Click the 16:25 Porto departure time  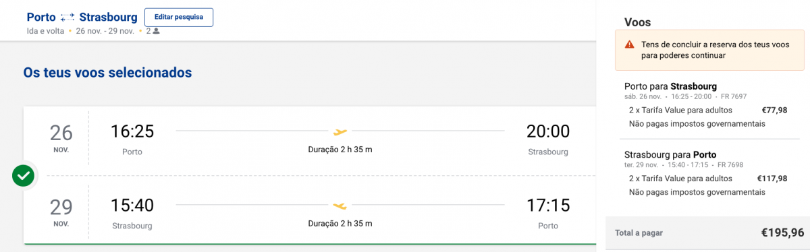132,131
